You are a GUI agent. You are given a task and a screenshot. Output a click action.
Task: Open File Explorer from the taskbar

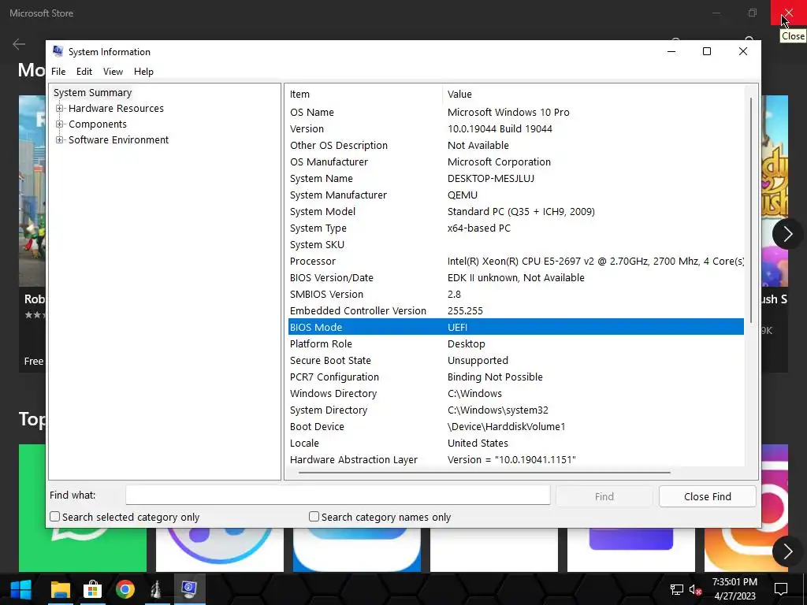[60, 589]
